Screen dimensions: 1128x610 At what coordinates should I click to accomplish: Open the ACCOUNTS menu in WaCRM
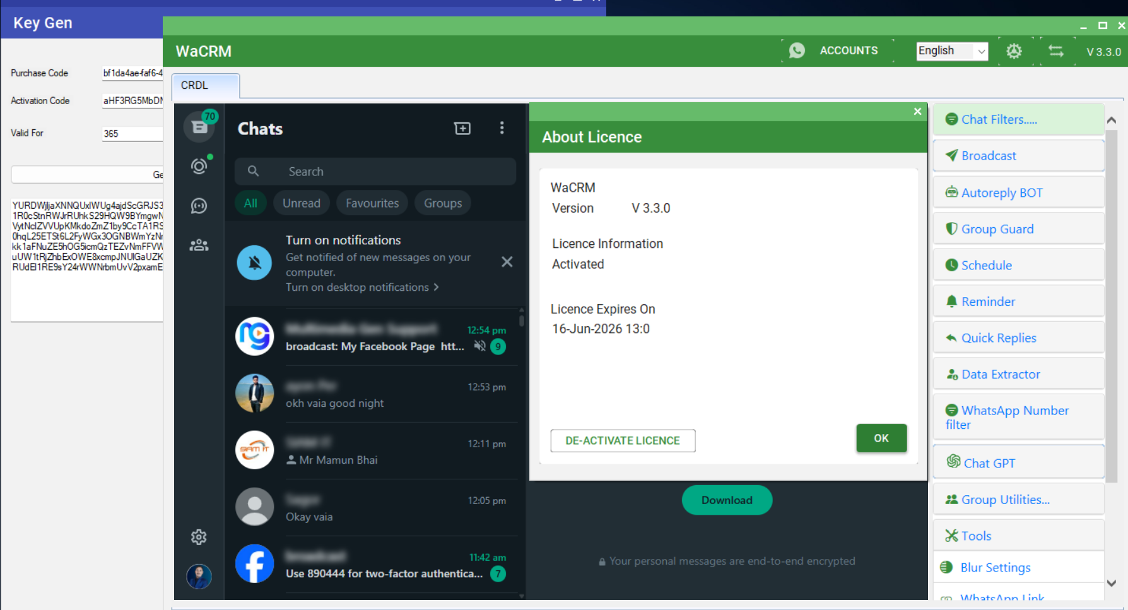tap(849, 50)
